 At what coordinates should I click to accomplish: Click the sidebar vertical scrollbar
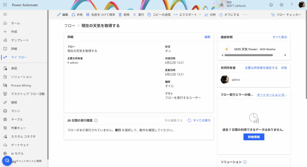click(48, 84)
